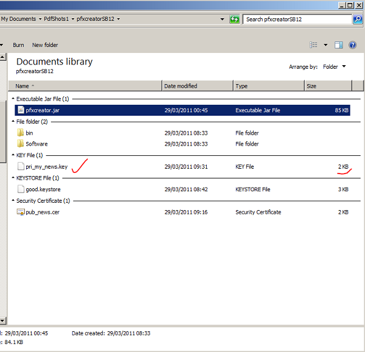Go to My Documents in breadcrumb
Screen dimensions: 365x352
coord(18,19)
